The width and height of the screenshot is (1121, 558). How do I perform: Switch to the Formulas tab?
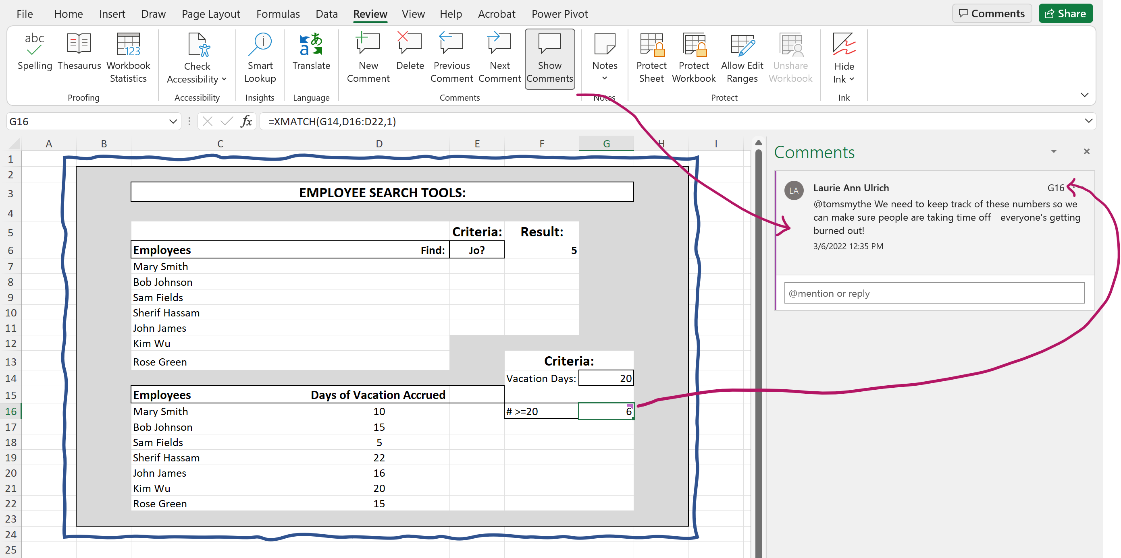[x=278, y=14]
